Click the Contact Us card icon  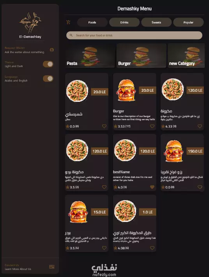[x=52, y=267]
